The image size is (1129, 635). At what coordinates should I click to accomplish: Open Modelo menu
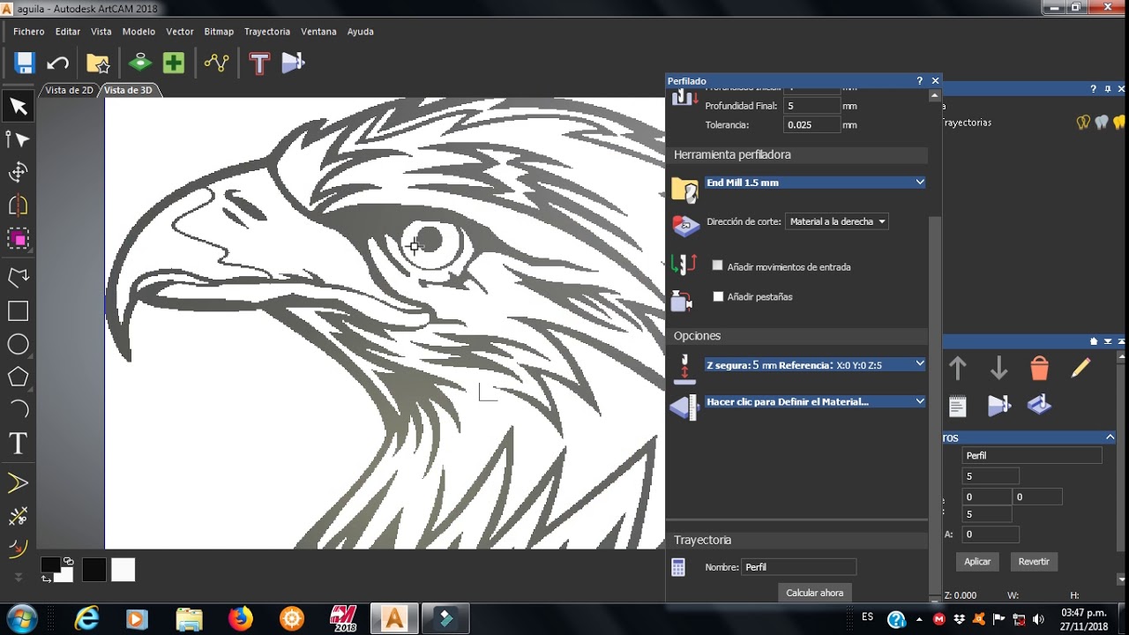pyautogui.click(x=138, y=31)
